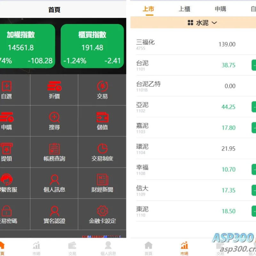256x256 pixels.
Task: Click price 10.70
Action: coord(228,169)
